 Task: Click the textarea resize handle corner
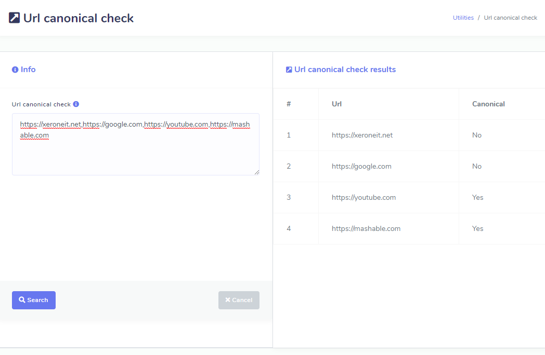point(256,172)
